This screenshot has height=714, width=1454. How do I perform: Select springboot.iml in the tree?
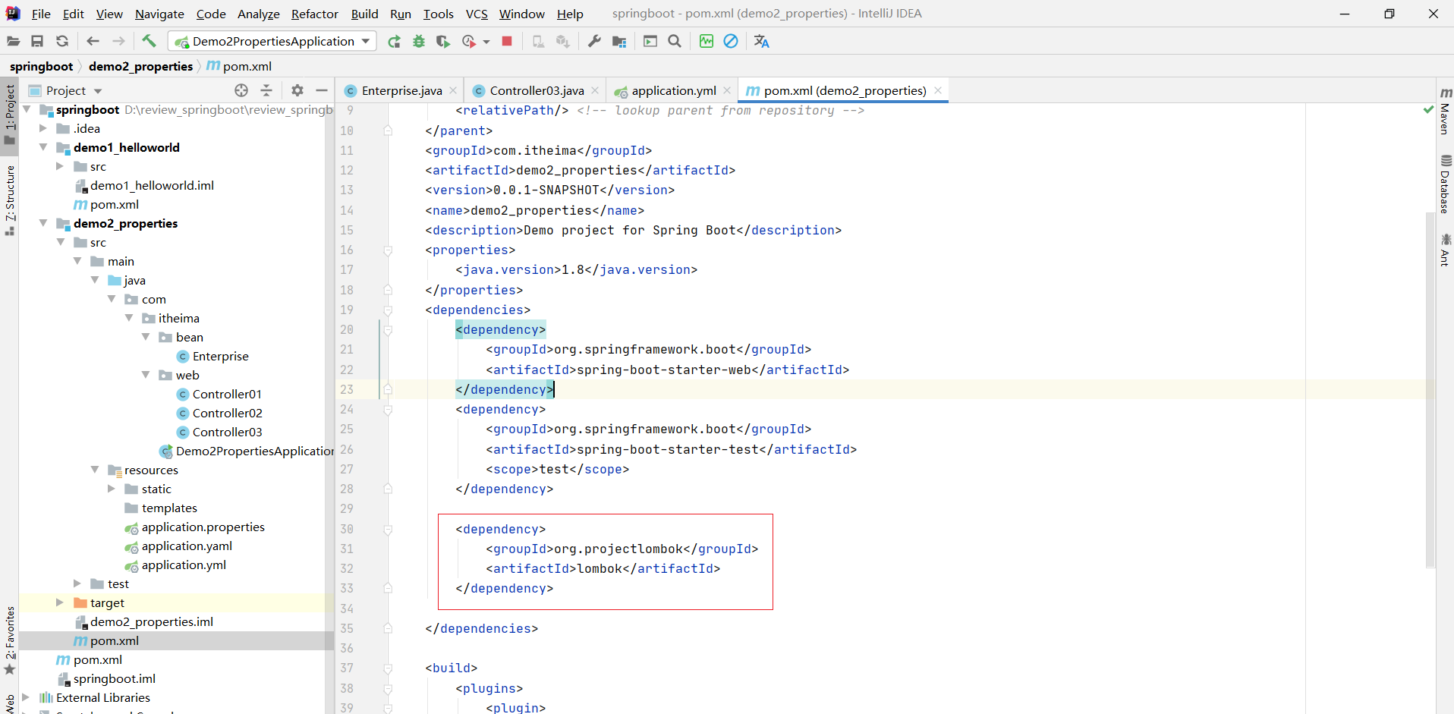click(114, 678)
